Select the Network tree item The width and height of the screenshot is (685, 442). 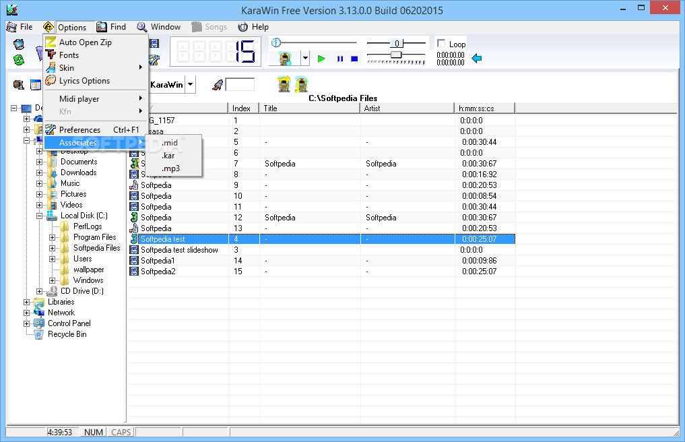click(x=61, y=313)
